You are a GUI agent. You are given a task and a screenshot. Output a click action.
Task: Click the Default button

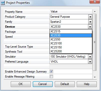click(x=65, y=84)
